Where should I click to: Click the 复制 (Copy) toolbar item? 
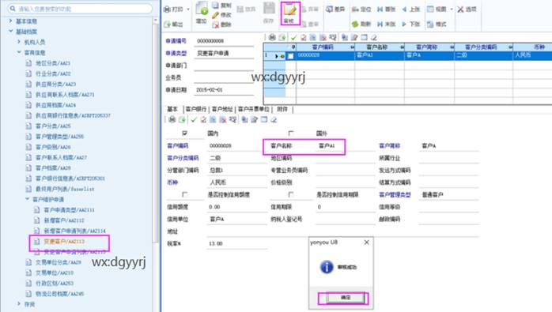click(x=221, y=6)
